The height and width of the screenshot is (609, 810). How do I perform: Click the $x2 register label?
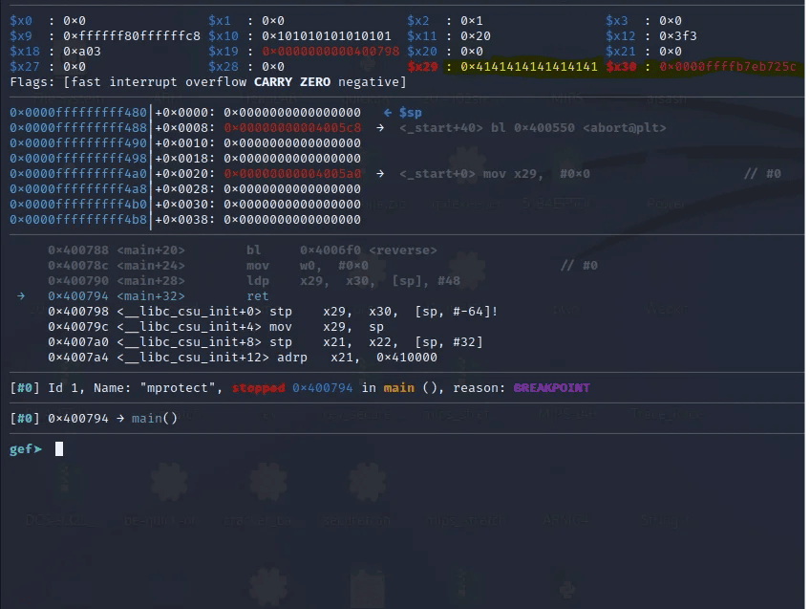click(418, 21)
